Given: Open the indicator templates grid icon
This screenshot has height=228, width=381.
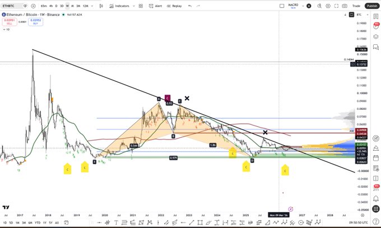Looking at the screenshot, I should click(x=141, y=6).
